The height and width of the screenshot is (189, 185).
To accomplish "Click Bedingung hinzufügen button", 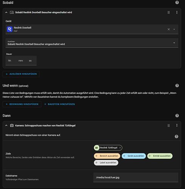I will 22,104.
